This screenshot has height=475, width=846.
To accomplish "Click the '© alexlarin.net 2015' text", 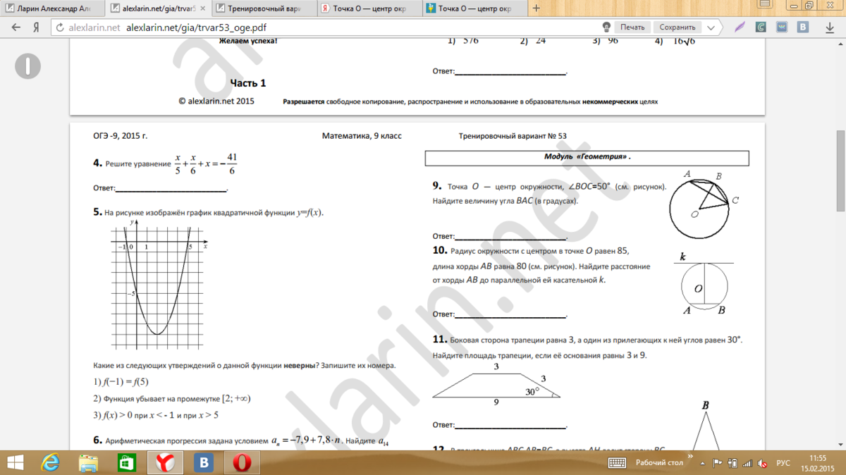I will [x=216, y=101].
